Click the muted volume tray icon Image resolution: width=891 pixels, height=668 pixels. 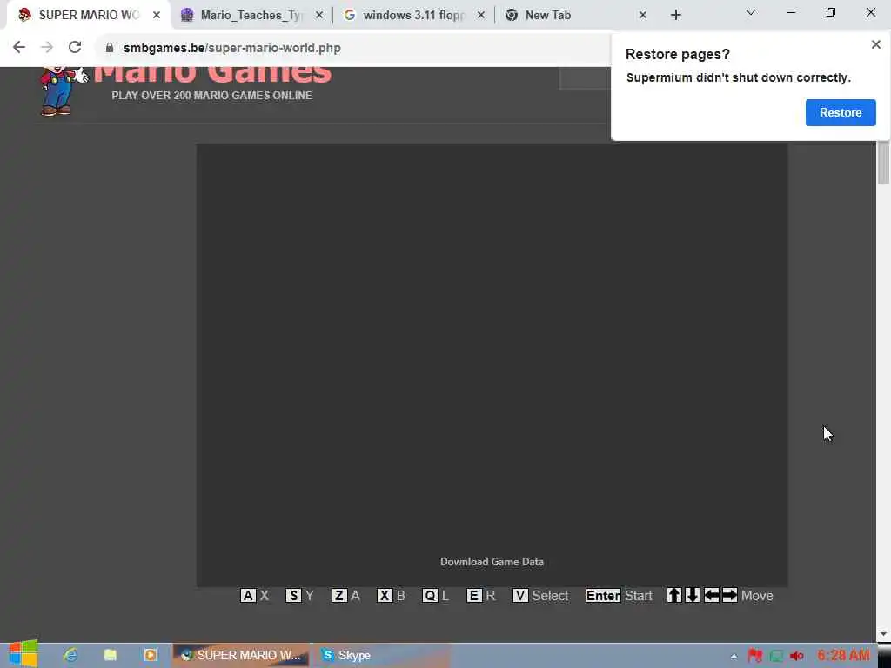[797, 656]
